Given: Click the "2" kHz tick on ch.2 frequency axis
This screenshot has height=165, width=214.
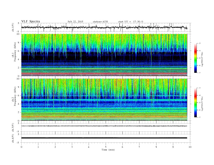Looking at the screenshot, I should pyautogui.click(x=19, y=112).
